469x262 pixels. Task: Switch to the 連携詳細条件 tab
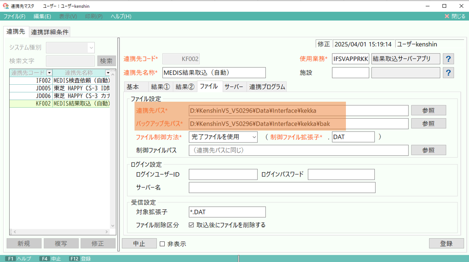click(50, 32)
